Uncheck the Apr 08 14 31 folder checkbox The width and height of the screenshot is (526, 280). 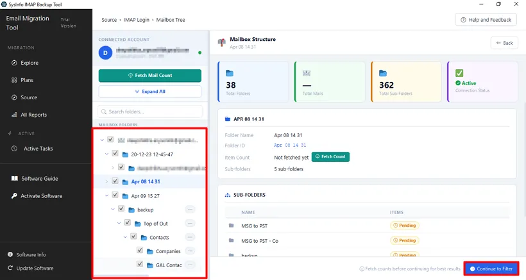click(x=115, y=181)
